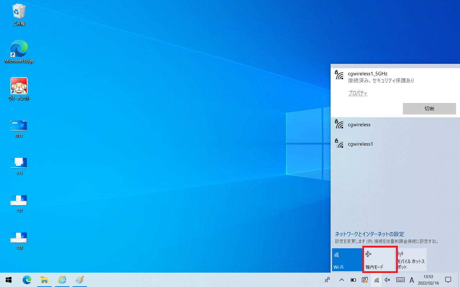The height and width of the screenshot is (287, 460).
Task: Open プロパティ link for cgwireless1_5GHz
Action: point(358,93)
